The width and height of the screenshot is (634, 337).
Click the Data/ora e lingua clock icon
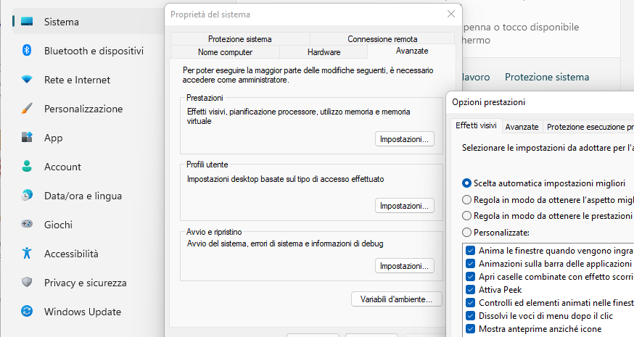tap(27, 196)
